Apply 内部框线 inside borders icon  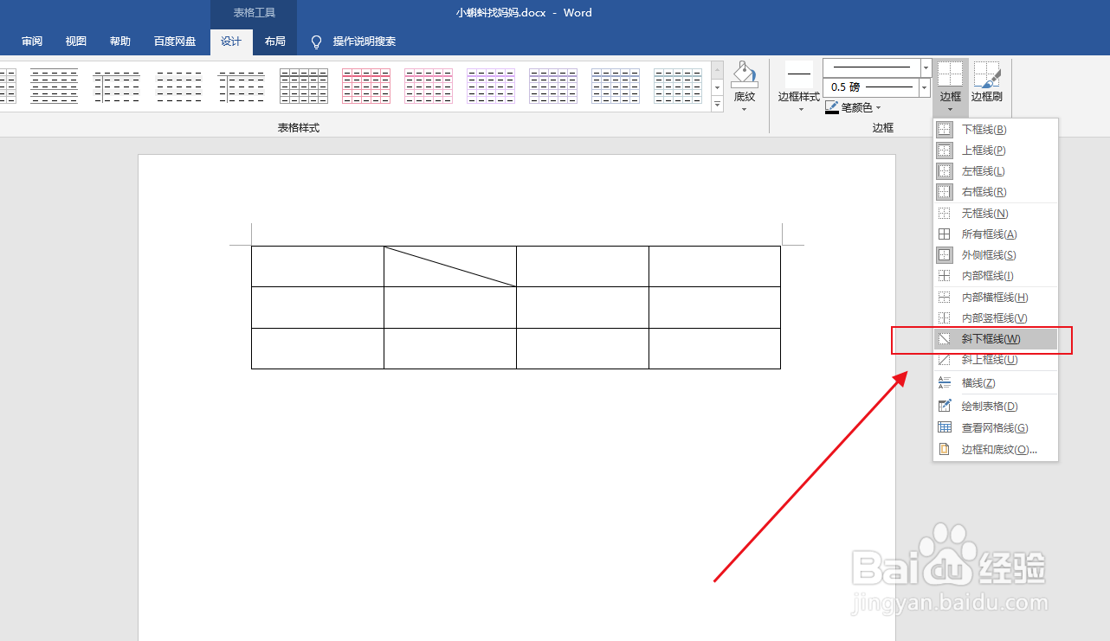tap(945, 276)
